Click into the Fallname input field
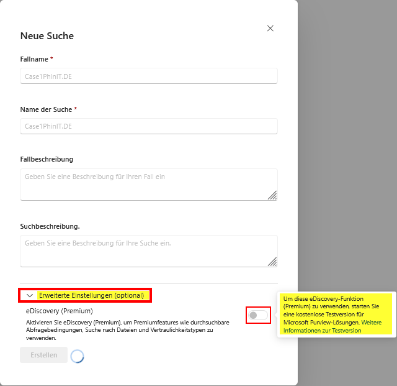 148,76
